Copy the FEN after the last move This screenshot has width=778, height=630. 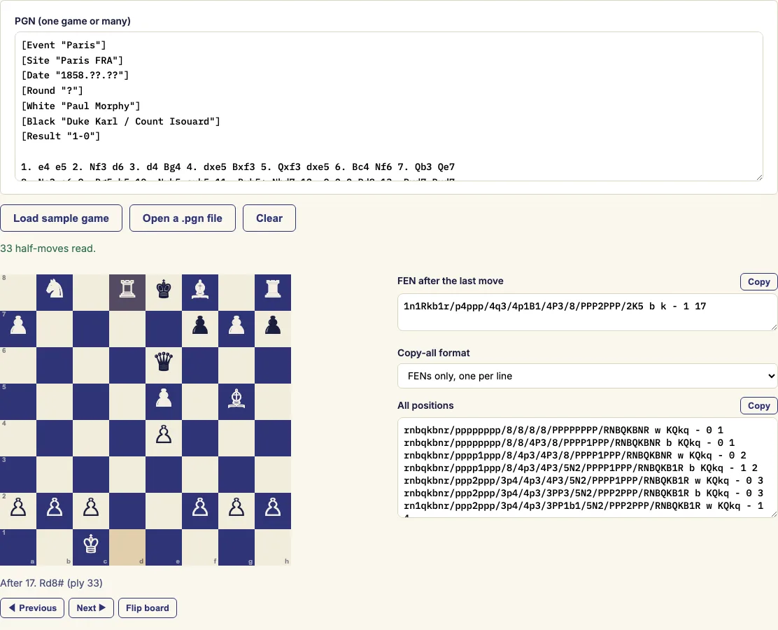click(758, 281)
